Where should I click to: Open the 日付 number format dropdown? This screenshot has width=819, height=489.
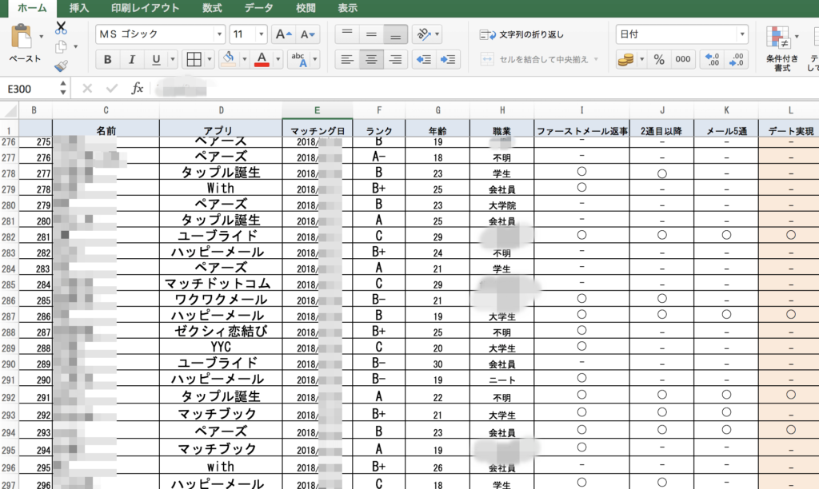point(741,34)
